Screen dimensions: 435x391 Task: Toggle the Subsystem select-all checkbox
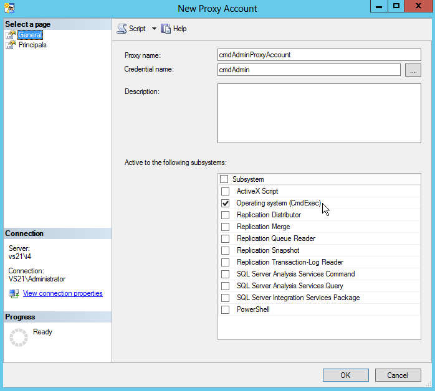click(224, 179)
